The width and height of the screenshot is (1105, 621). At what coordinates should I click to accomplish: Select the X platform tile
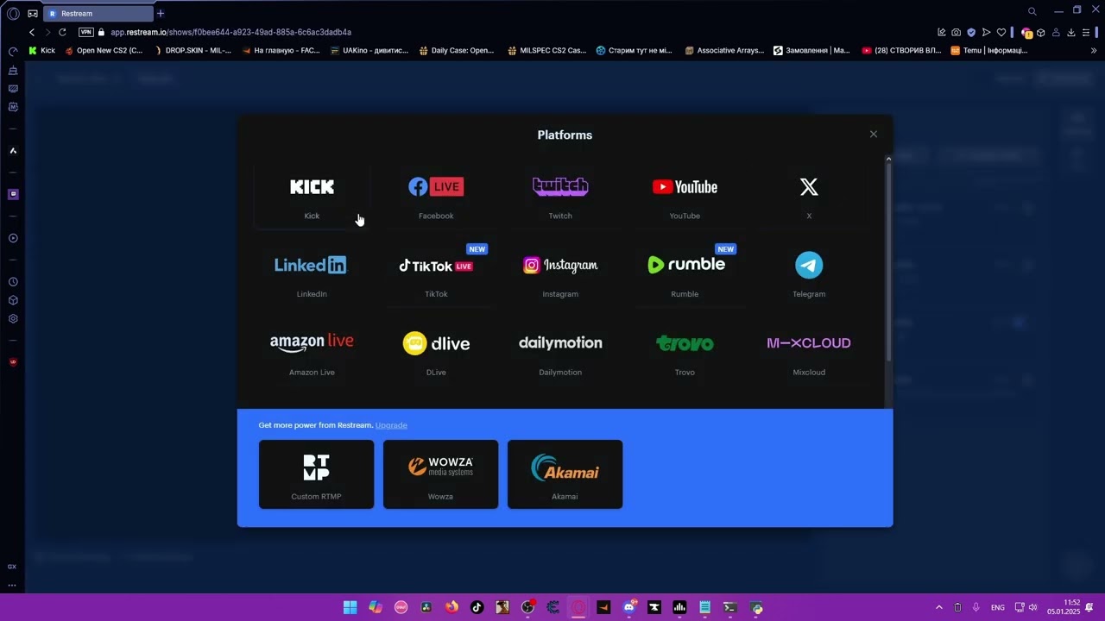tap(809, 198)
